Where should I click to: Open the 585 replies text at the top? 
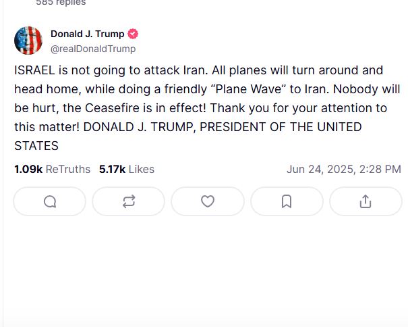[61, 3]
